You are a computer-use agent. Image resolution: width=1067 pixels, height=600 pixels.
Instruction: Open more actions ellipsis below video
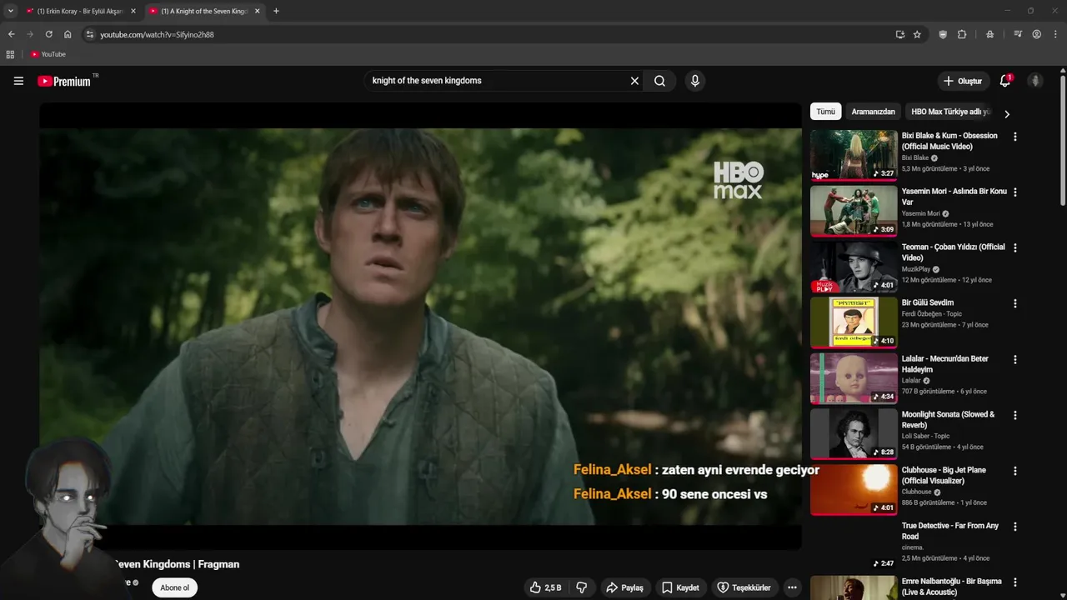pyautogui.click(x=792, y=587)
